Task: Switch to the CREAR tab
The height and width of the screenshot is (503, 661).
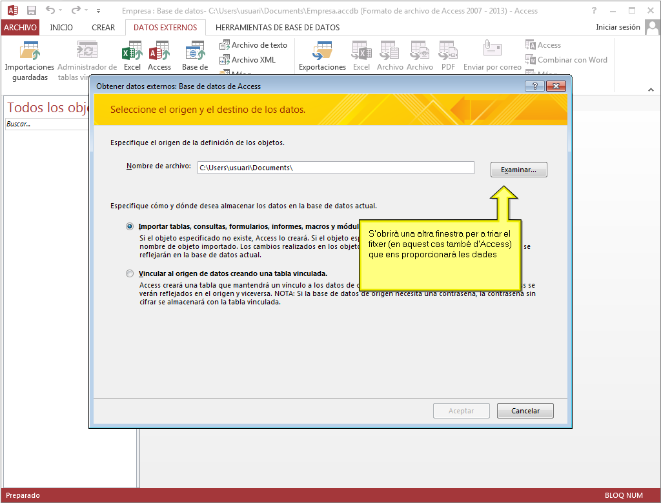Action: pyautogui.click(x=103, y=27)
